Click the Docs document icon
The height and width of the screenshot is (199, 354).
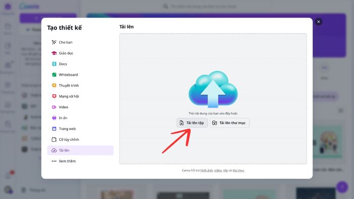[54, 64]
